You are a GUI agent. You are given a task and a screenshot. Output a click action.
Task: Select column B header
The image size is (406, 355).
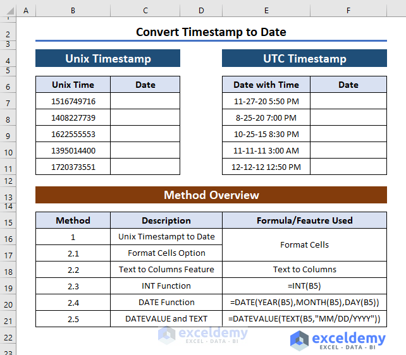click(x=73, y=10)
